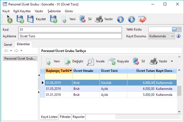Switch to the Filtreler bottom tab
The height and width of the screenshot is (122, 184).
click(65, 117)
